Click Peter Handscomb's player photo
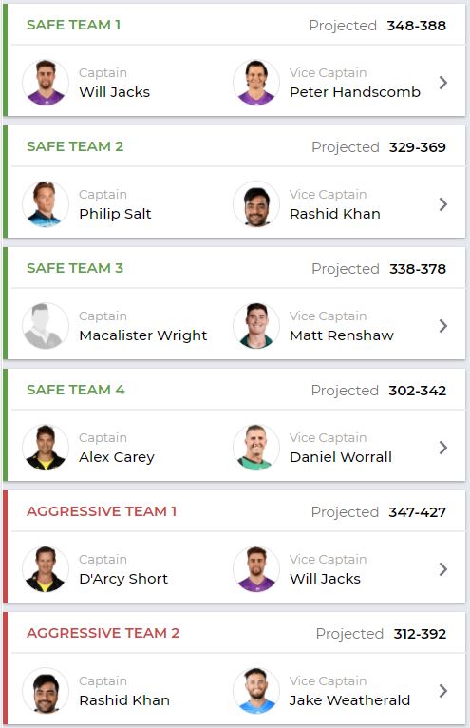The image size is (470, 728). [256, 83]
